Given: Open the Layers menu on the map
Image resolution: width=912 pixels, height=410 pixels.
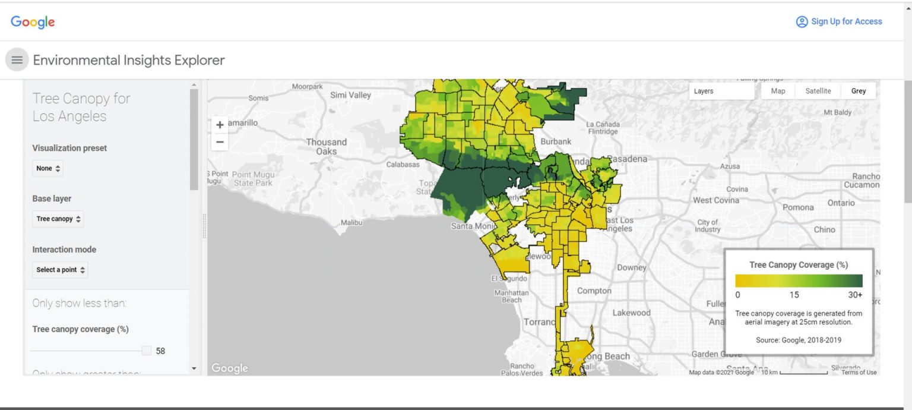Looking at the screenshot, I should pos(721,91).
